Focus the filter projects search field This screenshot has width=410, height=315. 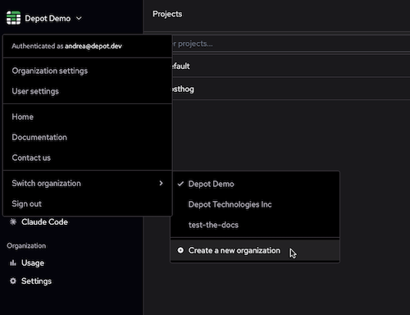coord(291,43)
